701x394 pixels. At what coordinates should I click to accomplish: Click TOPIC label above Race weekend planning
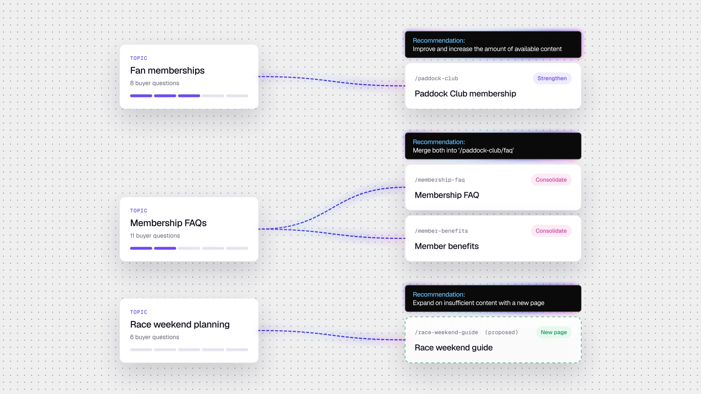138,312
